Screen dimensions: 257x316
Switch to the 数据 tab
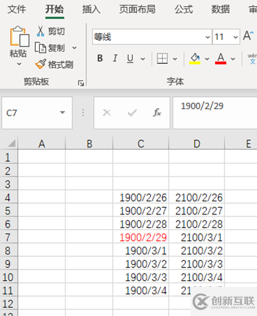pos(220,9)
